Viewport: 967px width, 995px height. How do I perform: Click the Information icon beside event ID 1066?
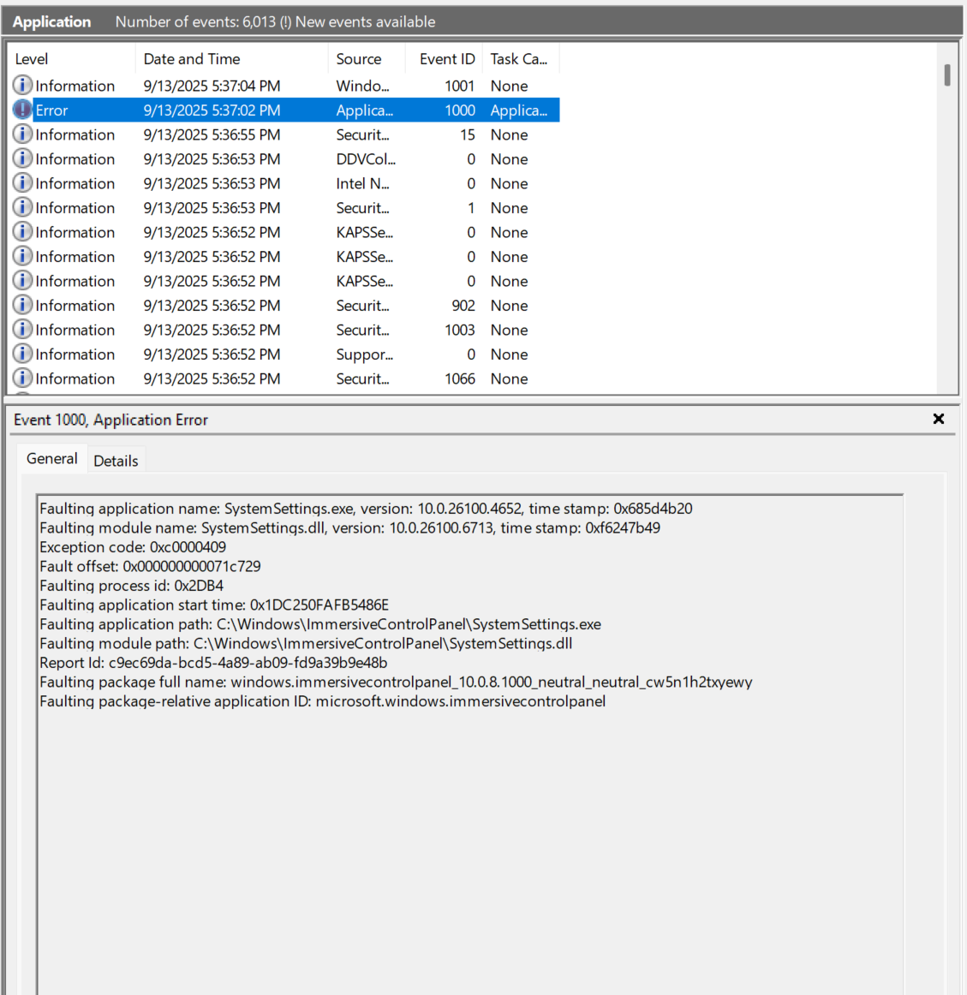pos(23,378)
